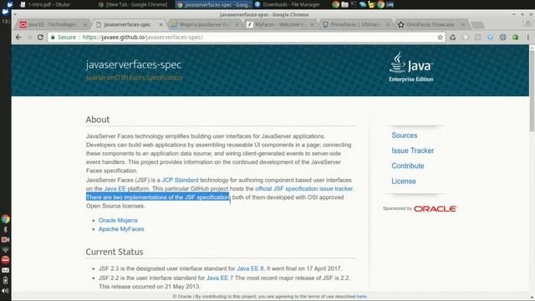Image resolution: width=535 pixels, height=301 pixels.
Task: Click the javaserverfaces-spec page title
Action: coord(134,65)
